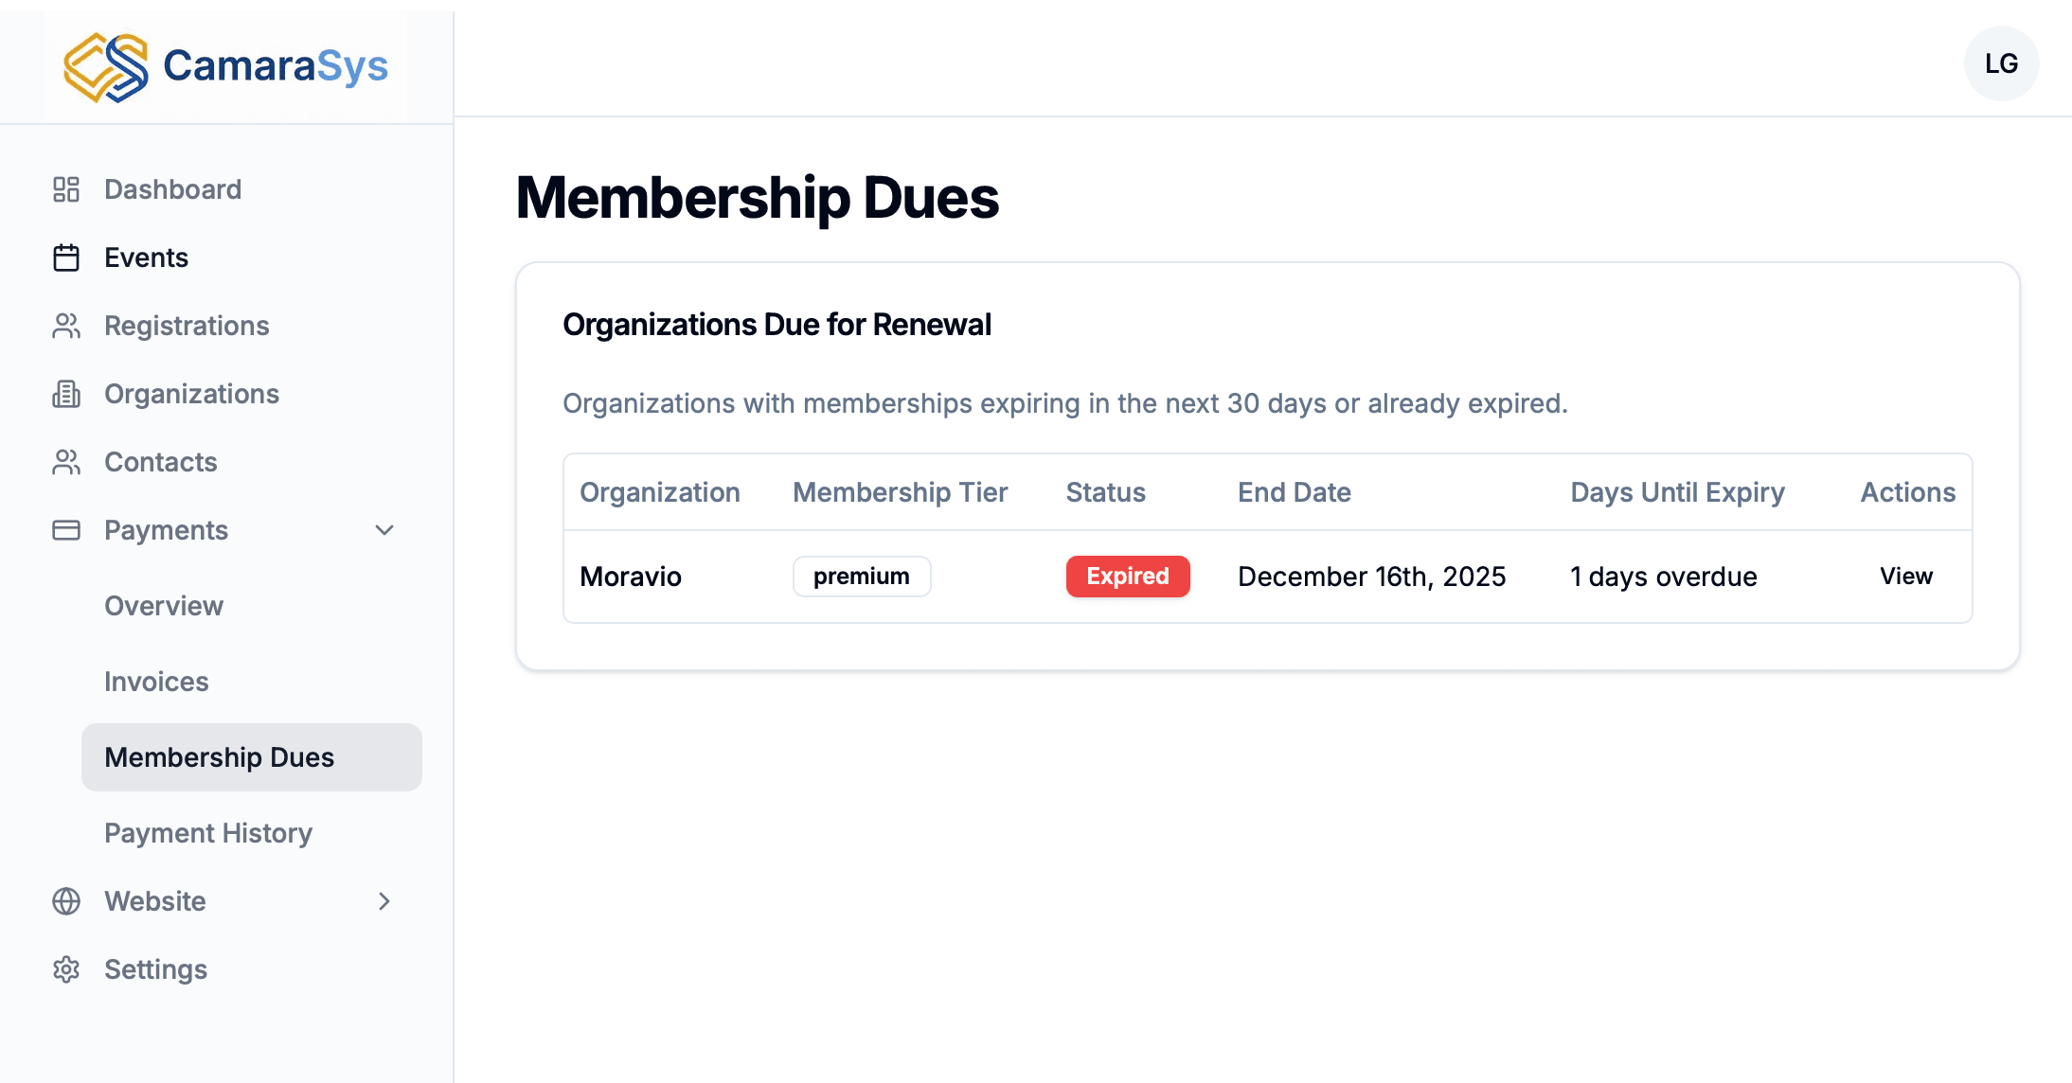Open the Payment History section
This screenshot has height=1083, width=2072.
point(208,833)
